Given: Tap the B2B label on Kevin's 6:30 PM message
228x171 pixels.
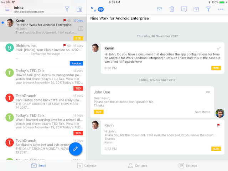Looking at the screenshot, I should point(216,68).
